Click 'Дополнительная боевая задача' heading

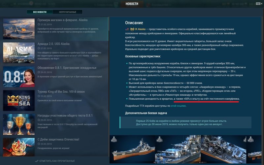pos(146,113)
